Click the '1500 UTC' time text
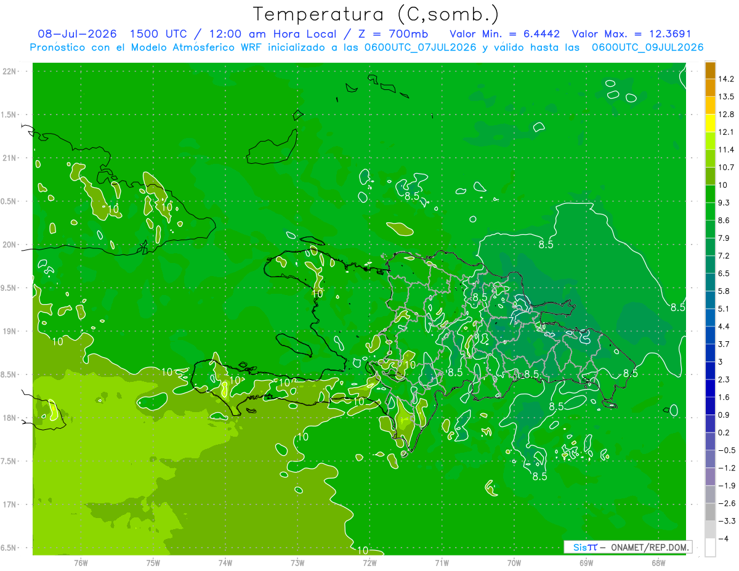The height and width of the screenshot is (571, 739). pos(160,33)
